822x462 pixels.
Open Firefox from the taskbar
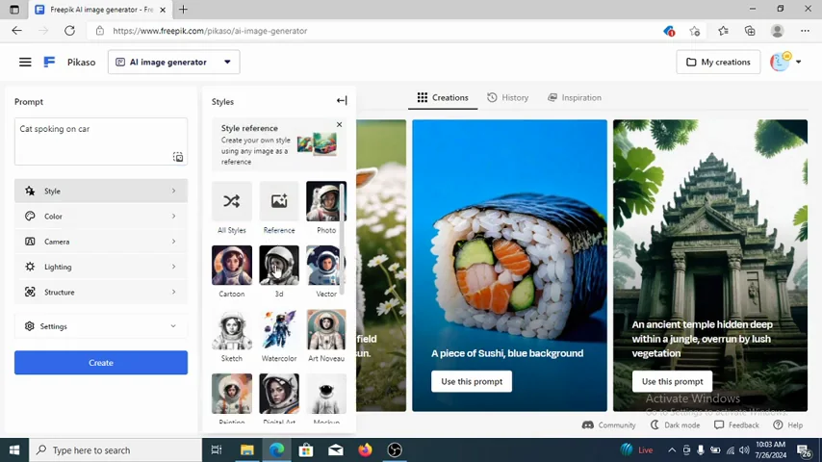point(365,449)
